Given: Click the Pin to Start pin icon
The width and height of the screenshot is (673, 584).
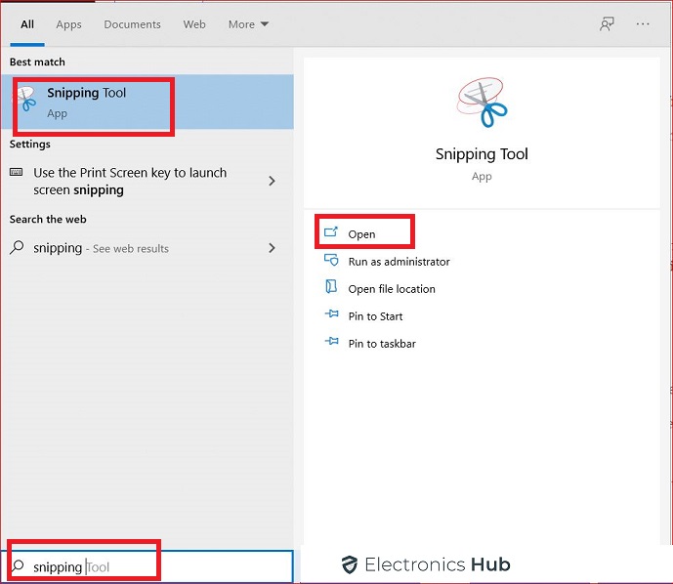Looking at the screenshot, I should [x=331, y=314].
